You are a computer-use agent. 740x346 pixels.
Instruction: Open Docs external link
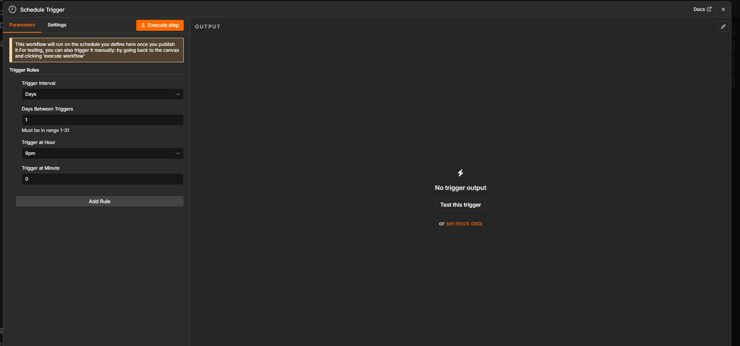702,9
